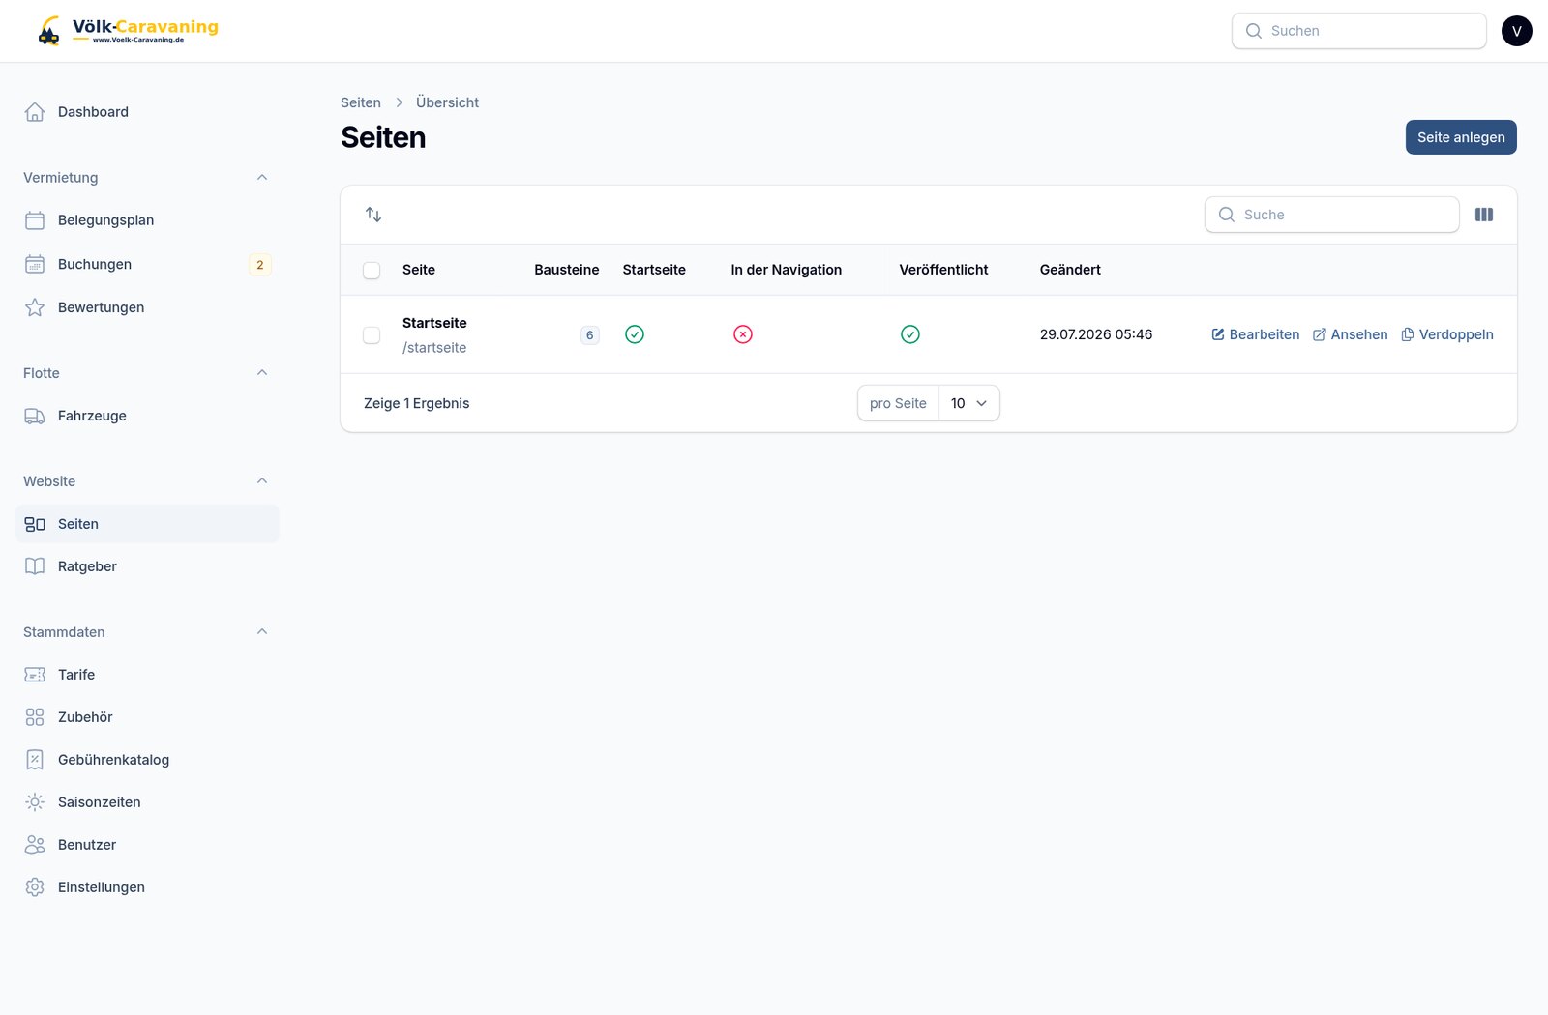Click the green Startseite check icon
1548x1015 pixels.
[635, 334]
